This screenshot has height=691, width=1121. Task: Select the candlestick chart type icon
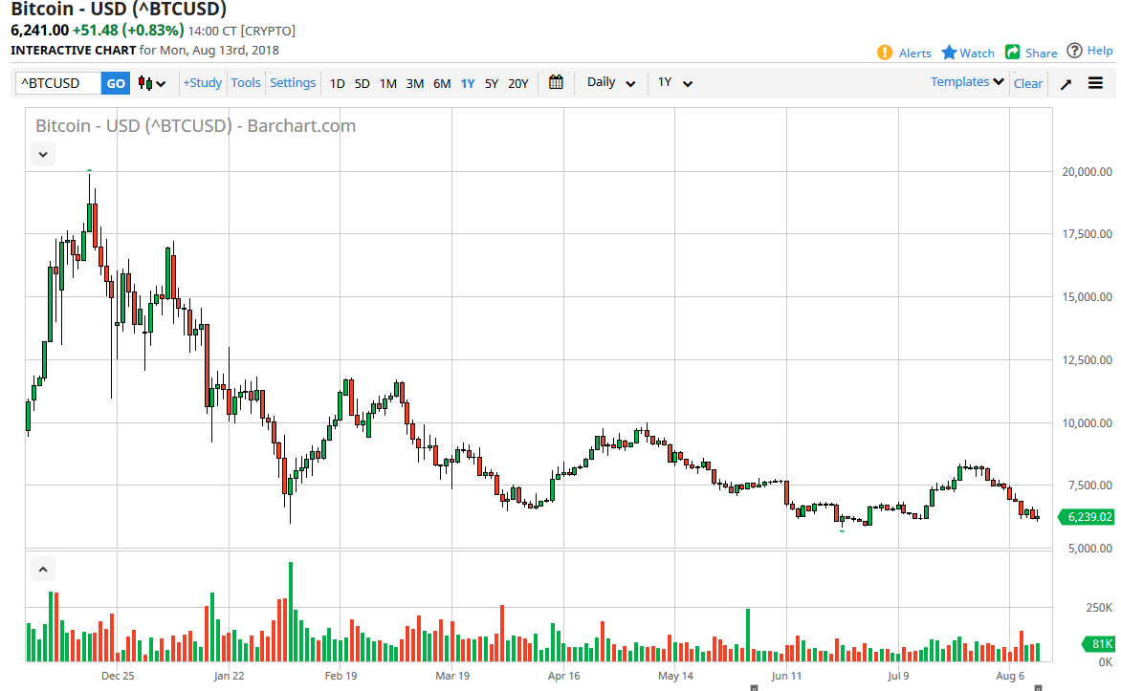click(x=145, y=83)
